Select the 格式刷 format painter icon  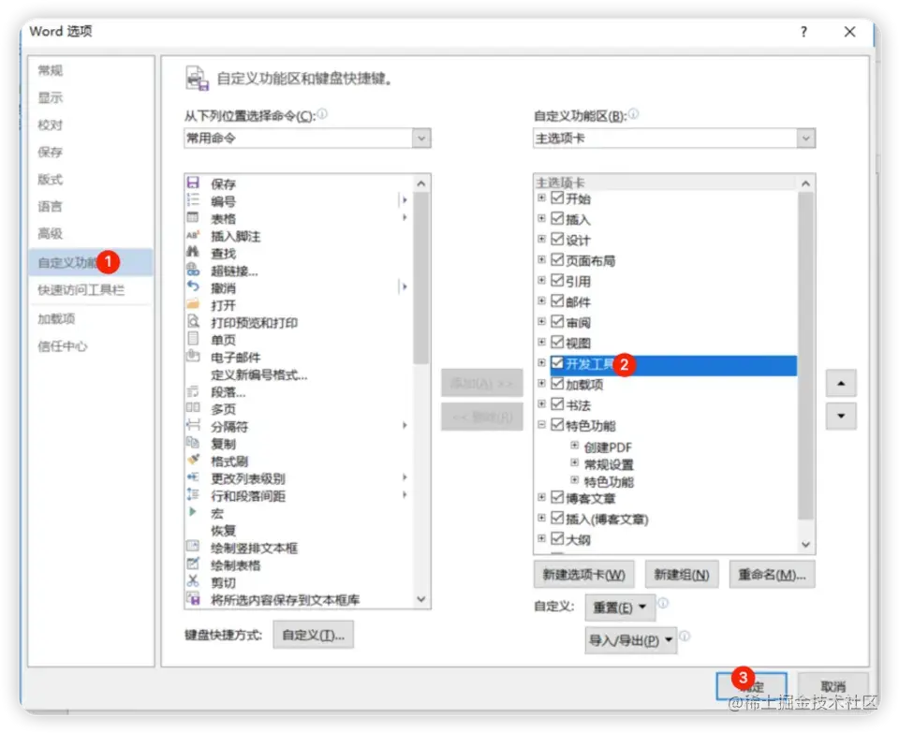pyautogui.click(x=193, y=460)
